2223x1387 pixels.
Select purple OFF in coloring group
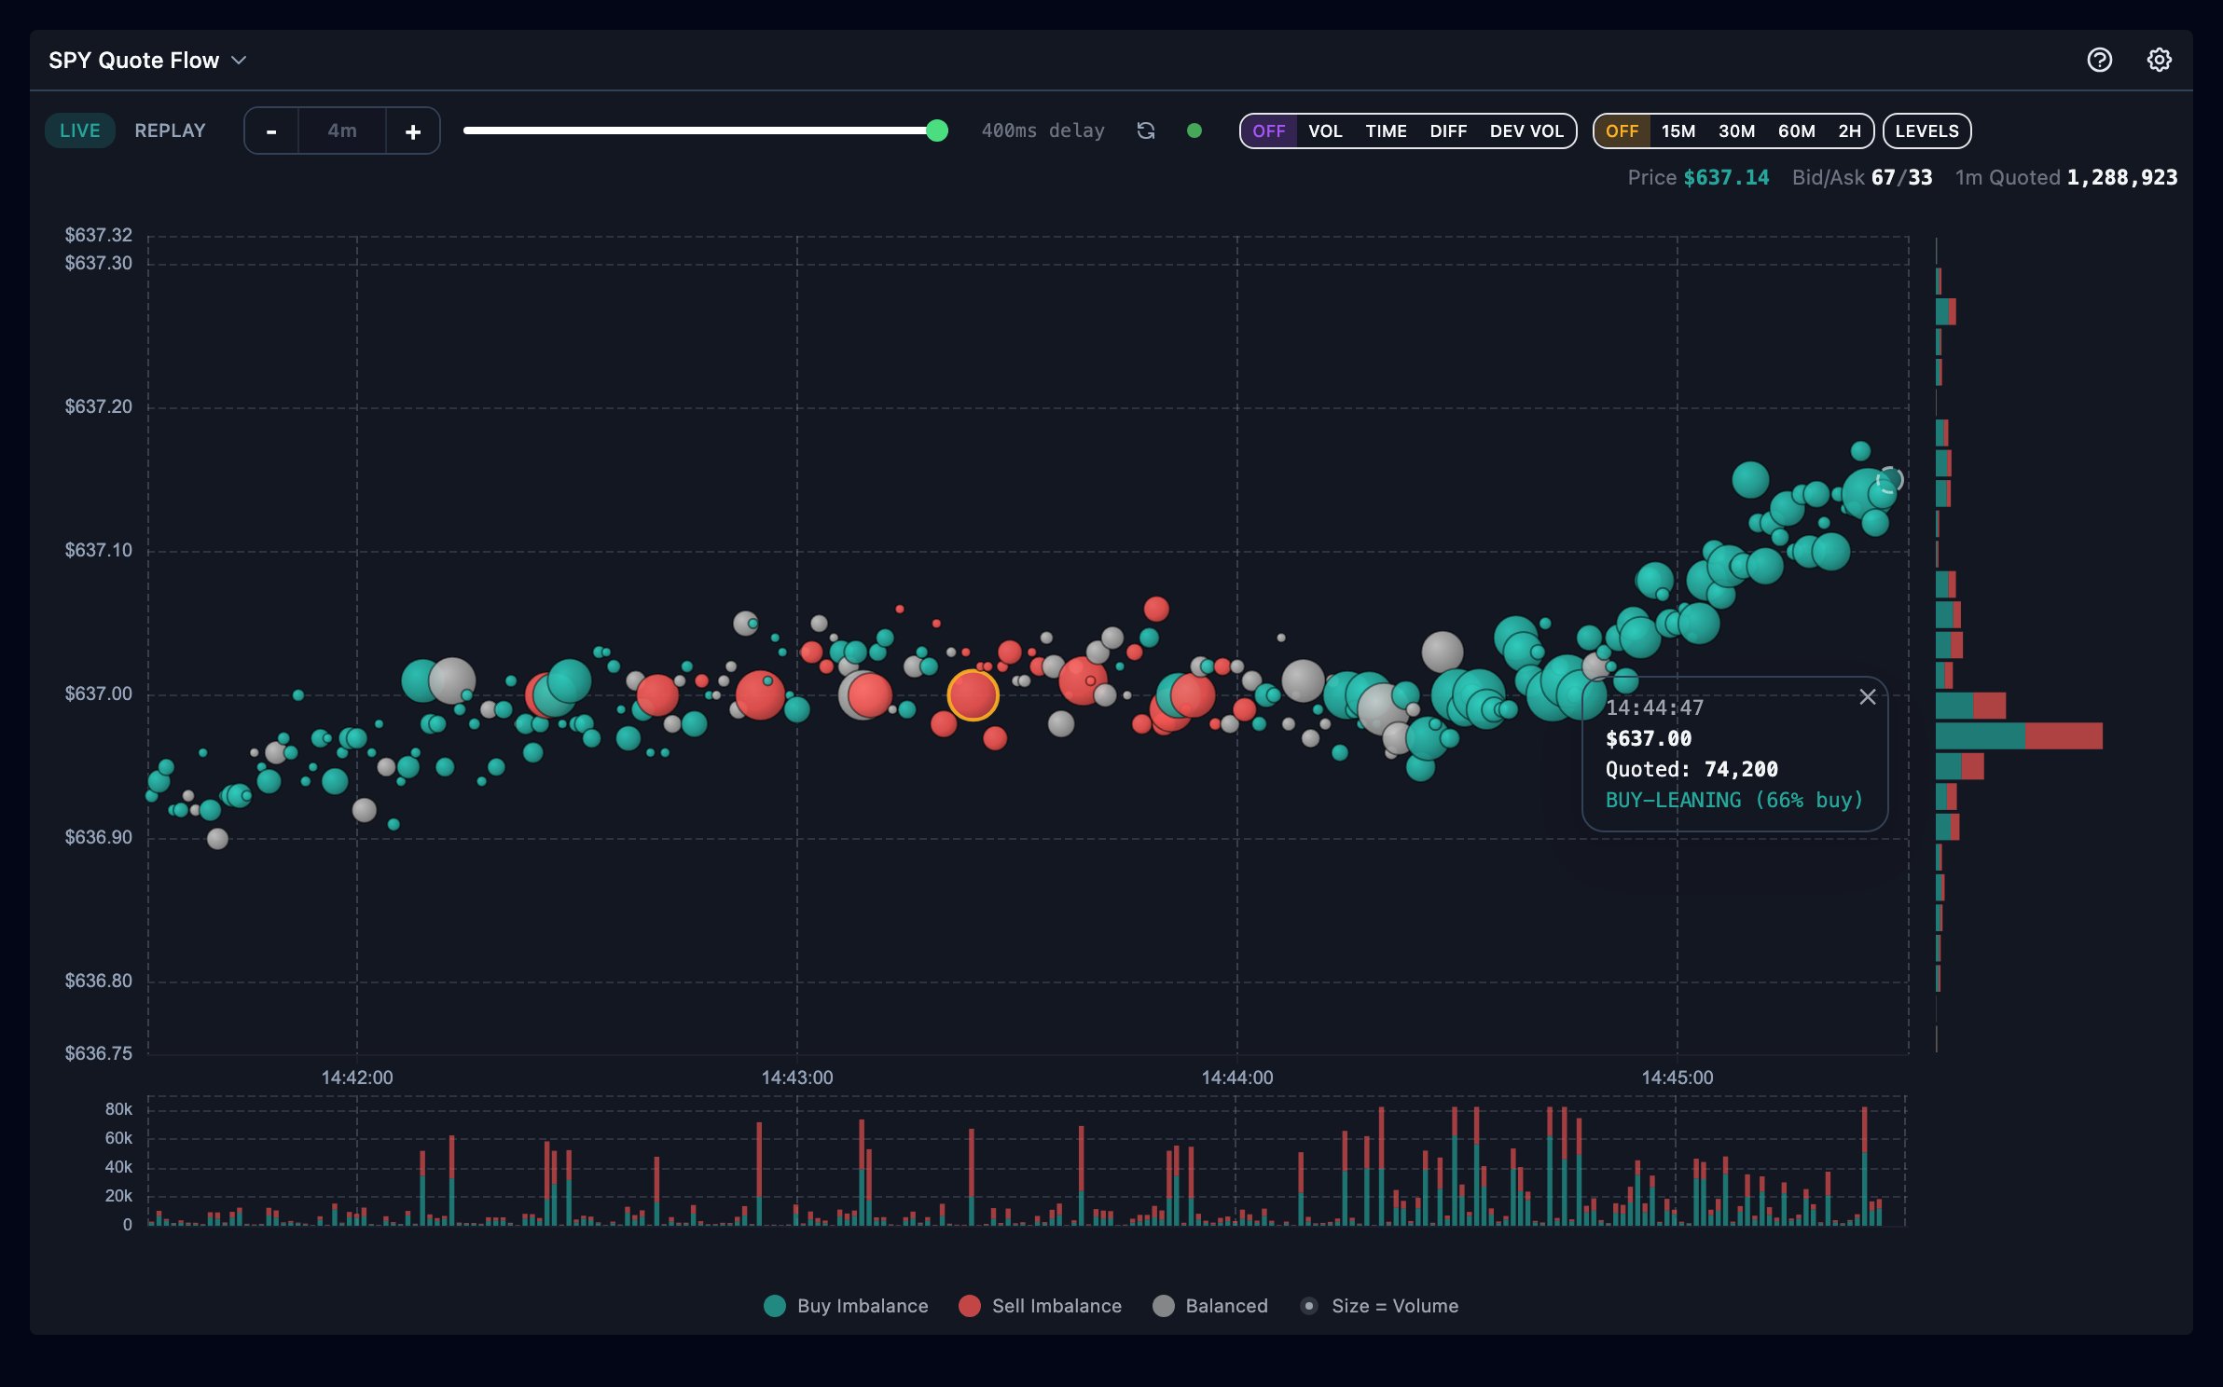click(1269, 131)
